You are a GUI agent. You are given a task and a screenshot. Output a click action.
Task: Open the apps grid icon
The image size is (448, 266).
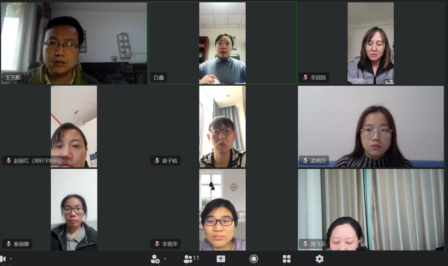pos(287,259)
